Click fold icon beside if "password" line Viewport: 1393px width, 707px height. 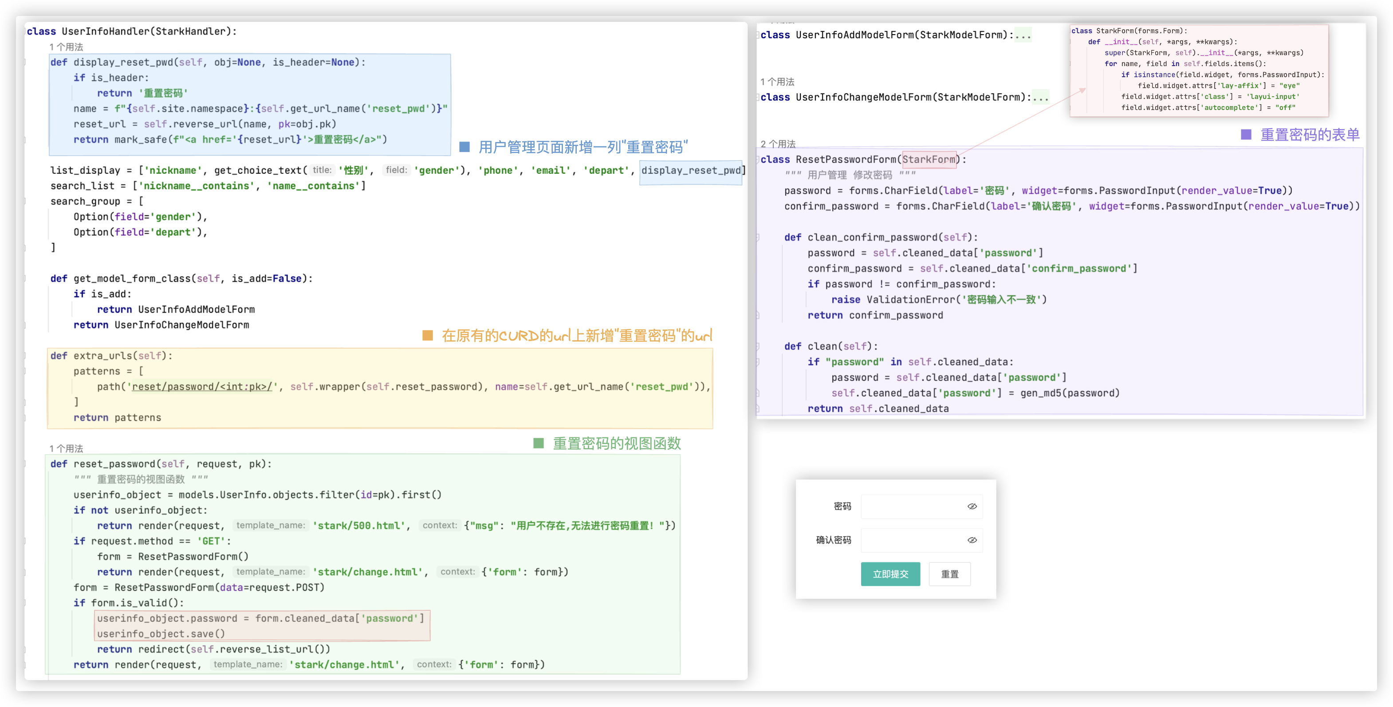click(x=758, y=362)
